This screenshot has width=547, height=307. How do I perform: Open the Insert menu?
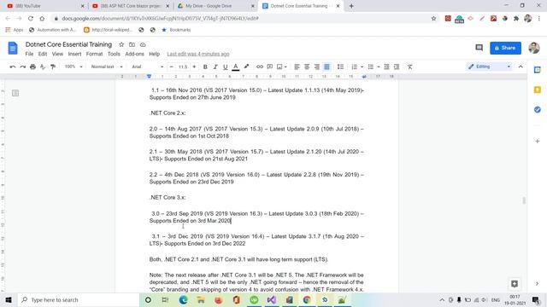pos(74,54)
